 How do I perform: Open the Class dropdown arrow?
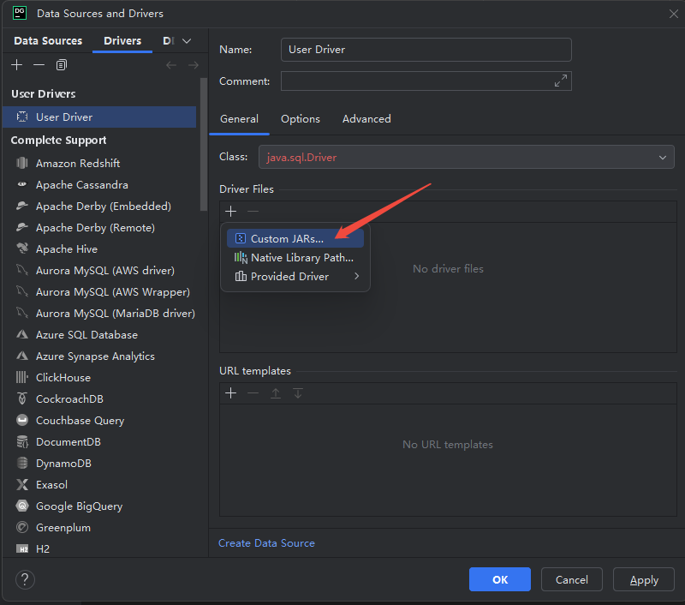coord(662,158)
